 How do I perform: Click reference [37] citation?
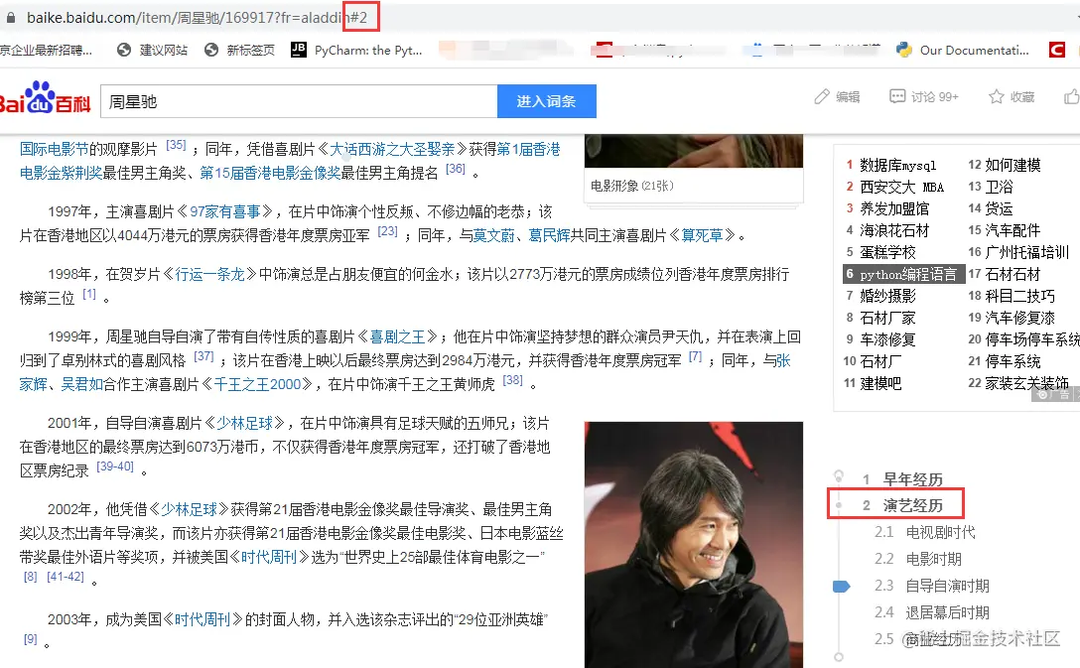pos(203,356)
